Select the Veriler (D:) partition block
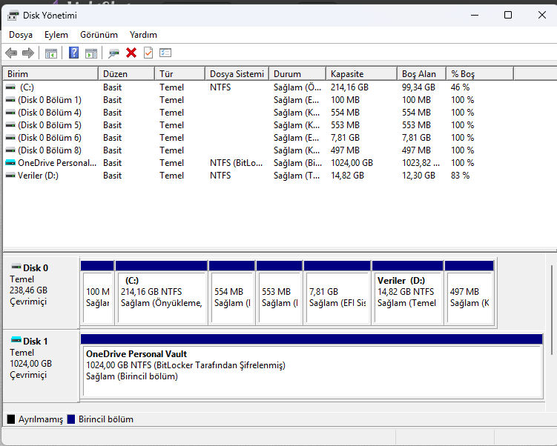The image size is (557, 446). coord(407,293)
